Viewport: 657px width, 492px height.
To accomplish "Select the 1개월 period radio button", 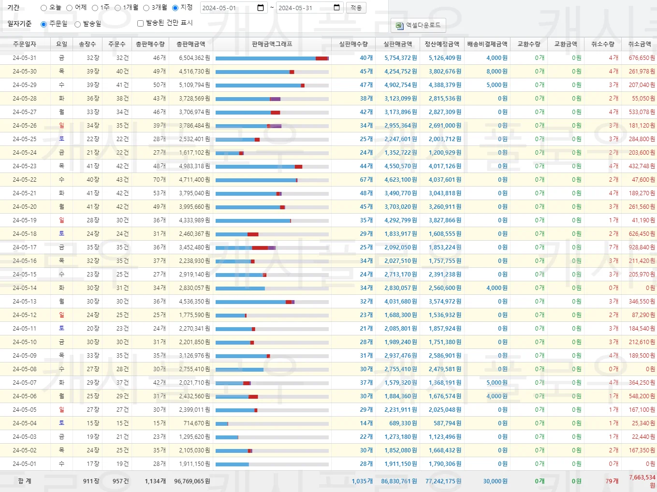I will [x=117, y=8].
